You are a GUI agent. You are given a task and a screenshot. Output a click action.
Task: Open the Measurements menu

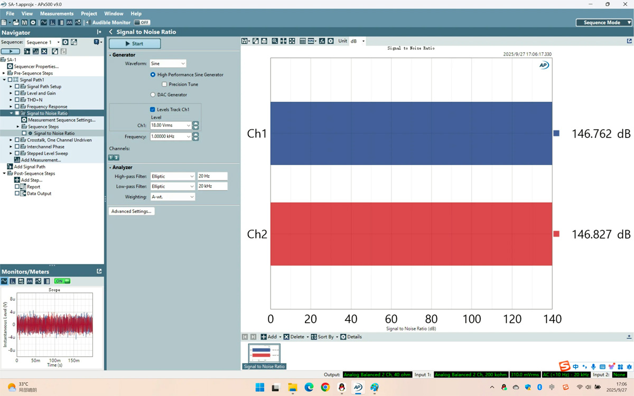57,14
